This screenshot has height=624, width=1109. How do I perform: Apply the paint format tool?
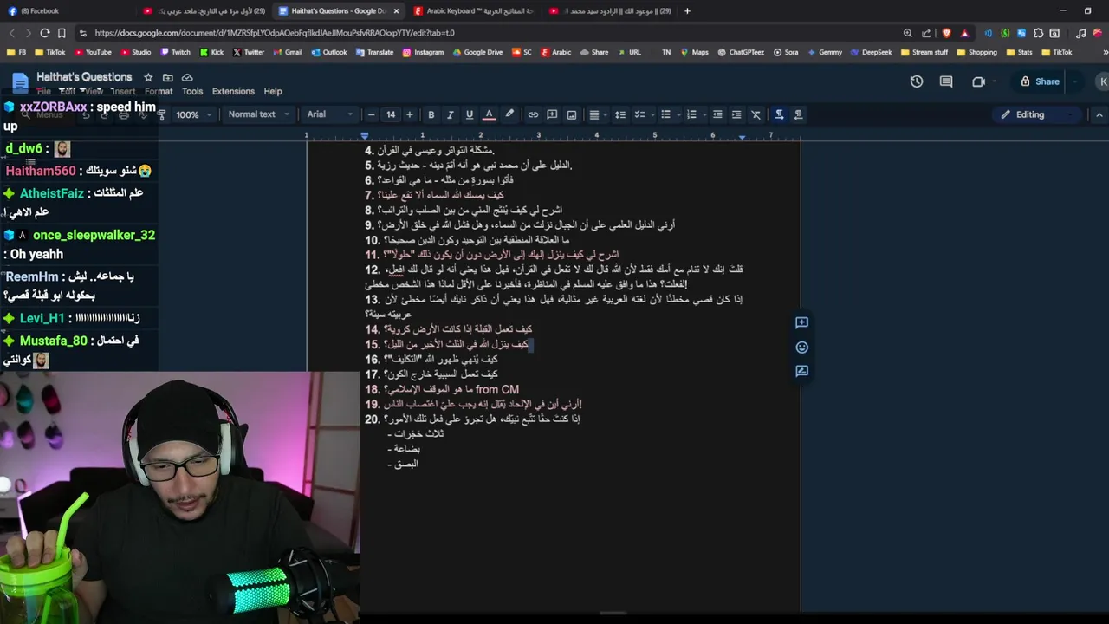pos(162,114)
